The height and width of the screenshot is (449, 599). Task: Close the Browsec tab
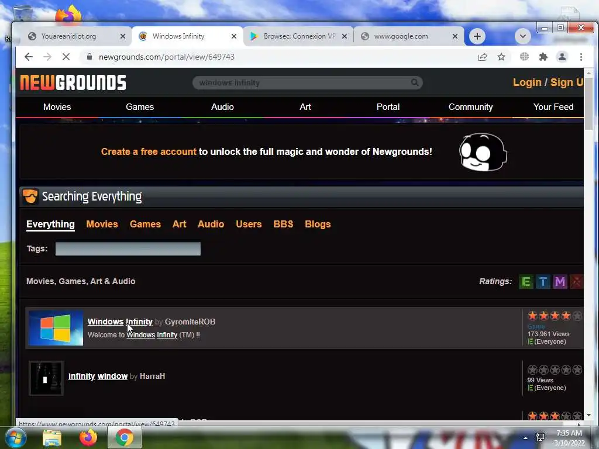344,36
